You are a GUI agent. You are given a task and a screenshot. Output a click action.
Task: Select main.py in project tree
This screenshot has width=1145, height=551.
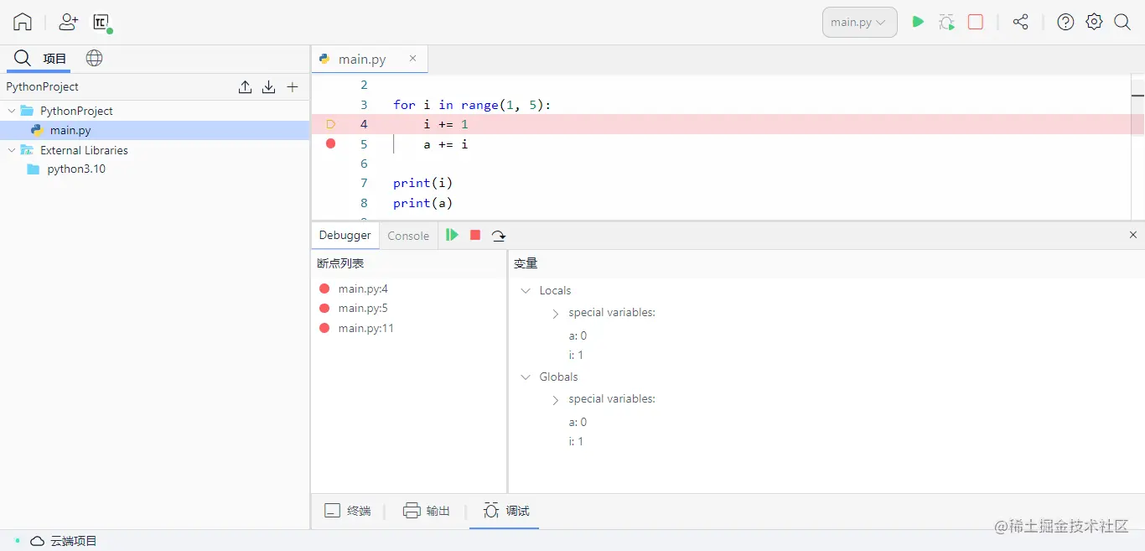click(155, 130)
